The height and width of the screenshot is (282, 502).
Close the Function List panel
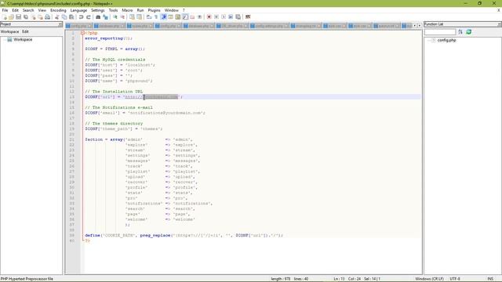coord(500,24)
